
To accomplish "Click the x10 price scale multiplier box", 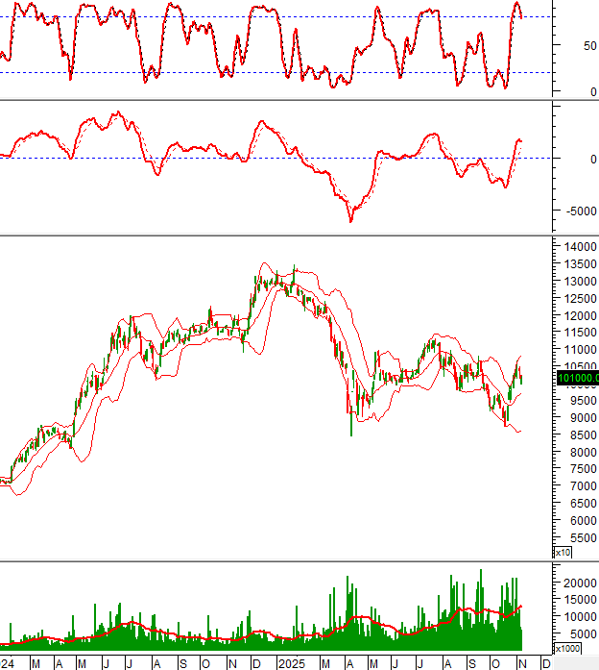I will tap(563, 553).
